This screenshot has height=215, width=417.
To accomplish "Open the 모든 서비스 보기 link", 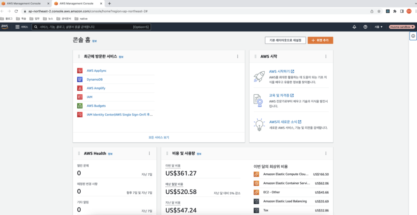I will click(159, 138).
